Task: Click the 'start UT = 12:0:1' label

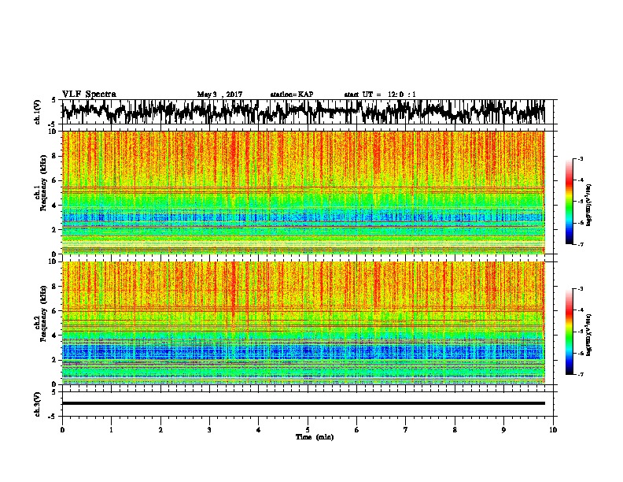Action: pos(380,95)
